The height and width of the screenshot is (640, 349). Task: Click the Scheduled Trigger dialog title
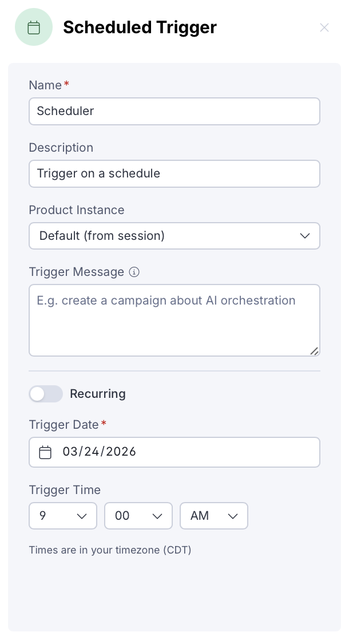click(x=140, y=27)
